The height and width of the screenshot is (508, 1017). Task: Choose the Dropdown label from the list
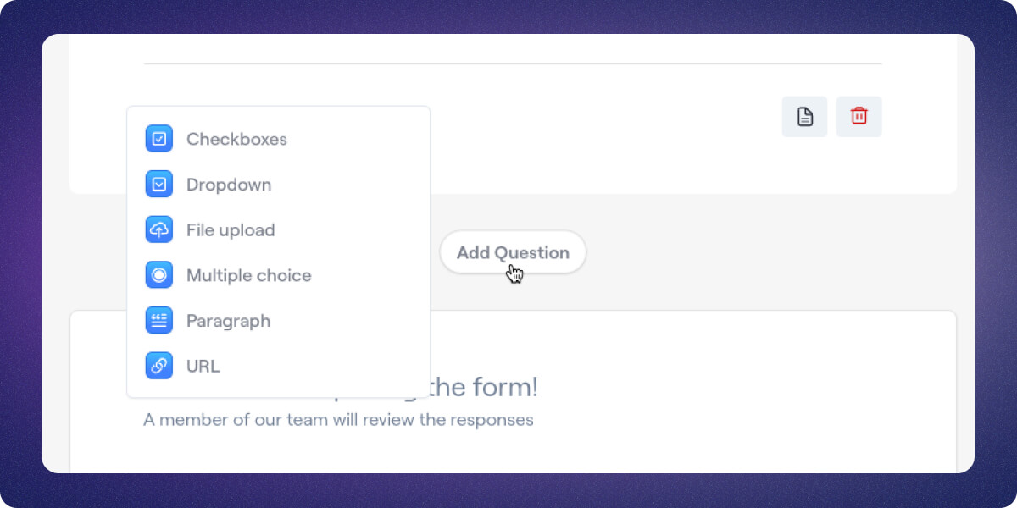click(229, 185)
